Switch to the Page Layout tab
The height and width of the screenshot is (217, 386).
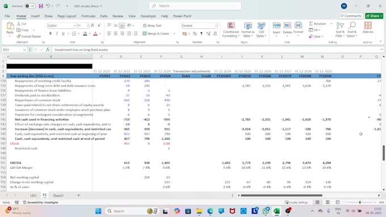tap(67, 16)
